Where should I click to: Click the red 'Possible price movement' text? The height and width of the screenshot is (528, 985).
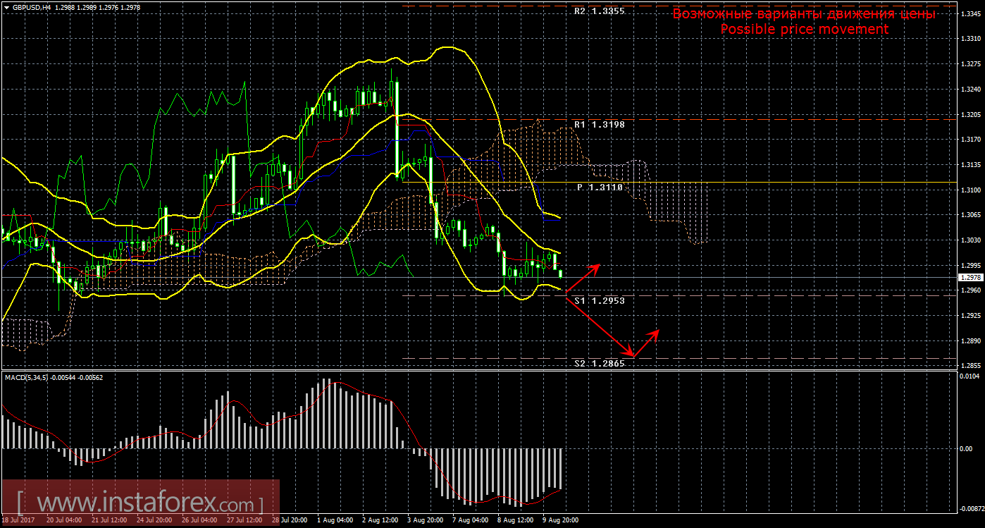tap(804, 30)
